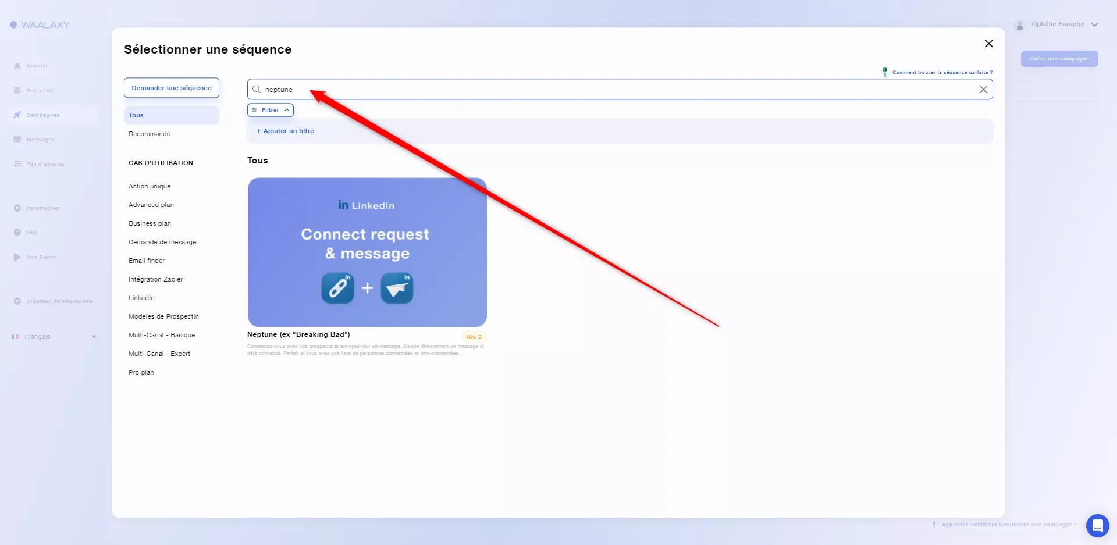Collapse the Filtrer dropdown

point(287,110)
